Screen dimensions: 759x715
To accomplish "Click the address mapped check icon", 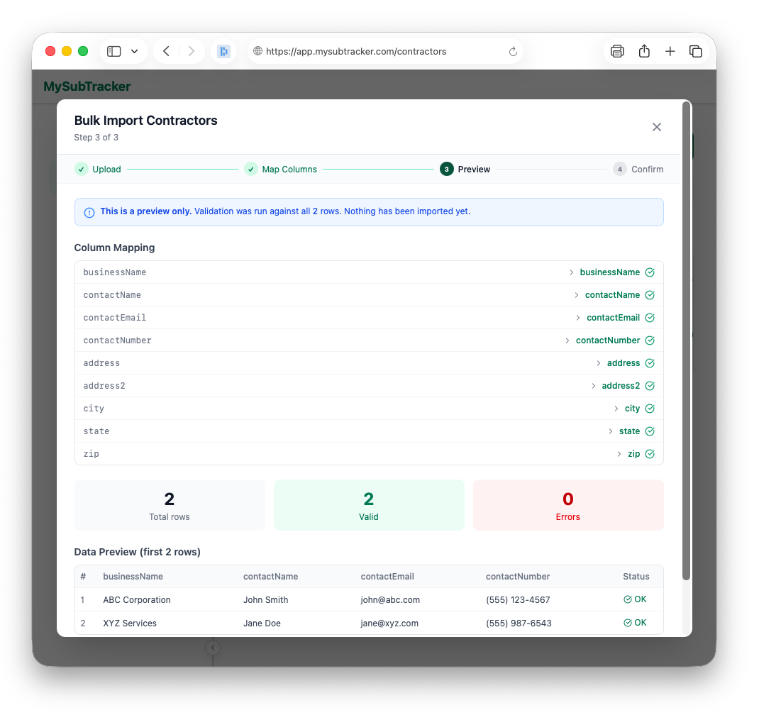I will pyautogui.click(x=650, y=364).
